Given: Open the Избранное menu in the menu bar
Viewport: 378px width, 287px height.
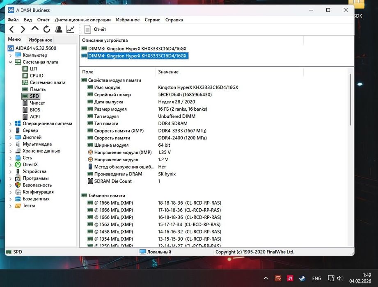Looking at the screenshot, I should click(128, 20).
